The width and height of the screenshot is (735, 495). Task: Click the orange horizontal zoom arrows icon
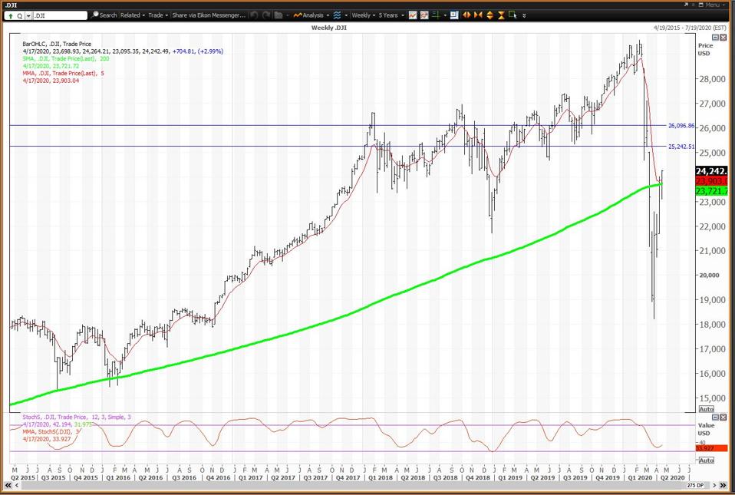coord(466,15)
